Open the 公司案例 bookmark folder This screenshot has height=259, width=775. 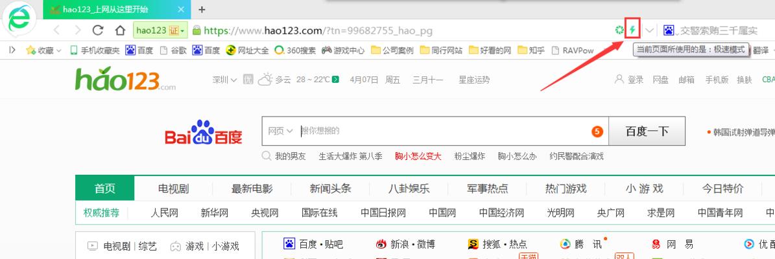click(392, 50)
